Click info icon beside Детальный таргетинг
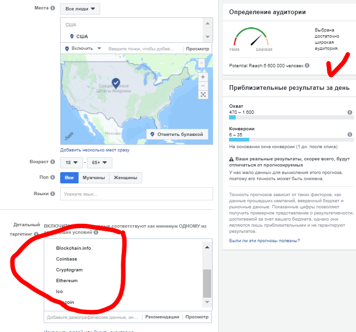 point(36,234)
